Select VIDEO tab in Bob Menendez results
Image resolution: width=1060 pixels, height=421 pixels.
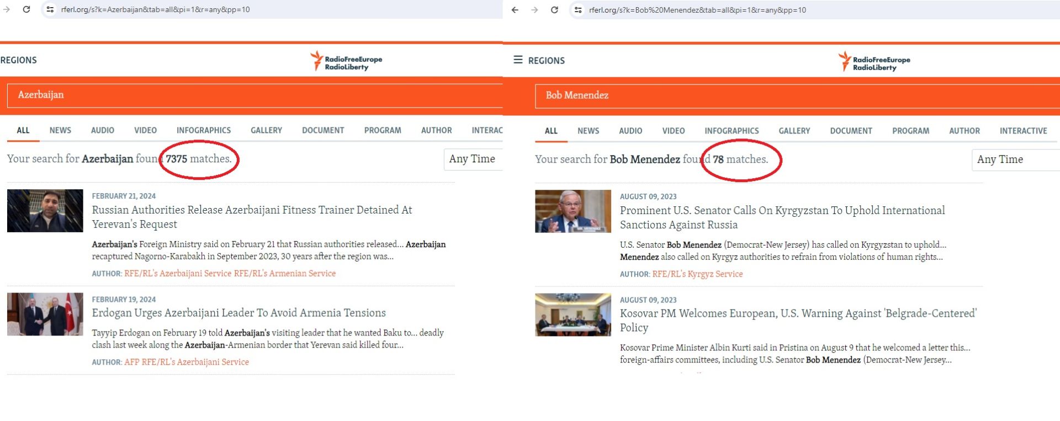(673, 131)
